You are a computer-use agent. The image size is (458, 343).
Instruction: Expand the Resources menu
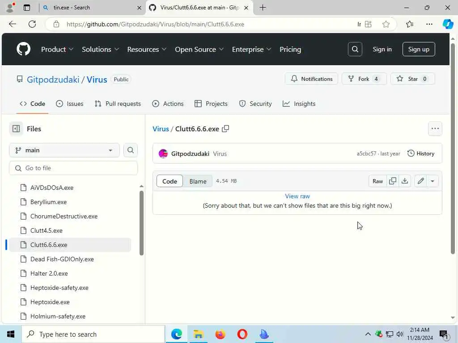pyautogui.click(x=147, y=49)
